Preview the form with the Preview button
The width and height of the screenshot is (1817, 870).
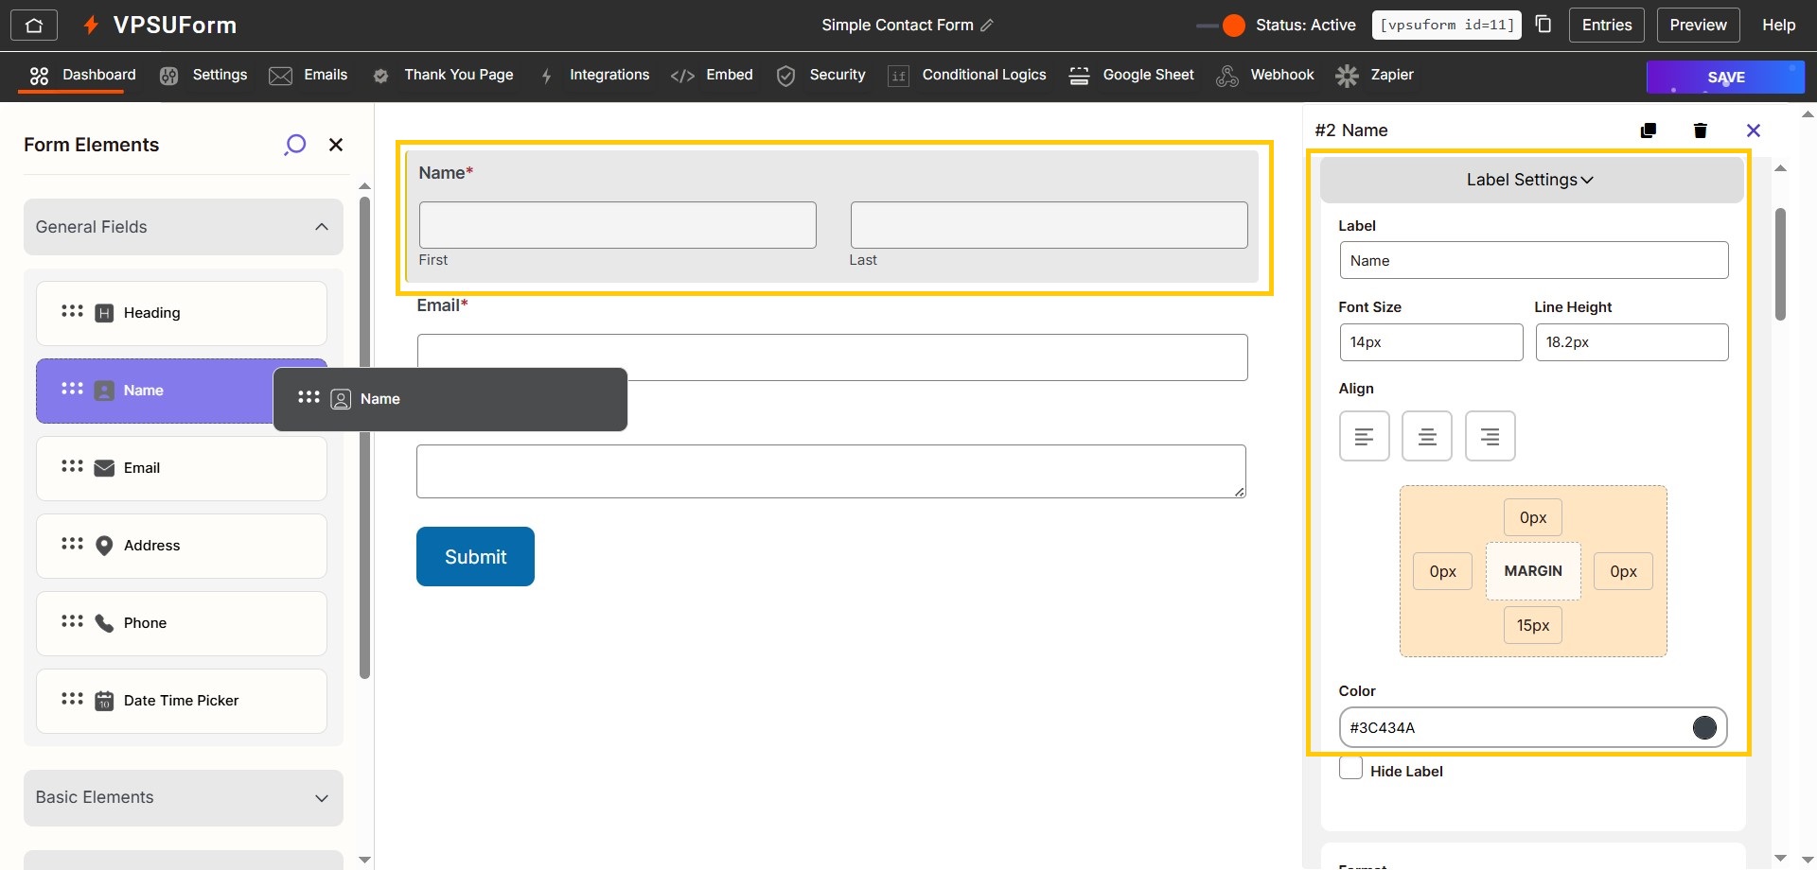1698,25
